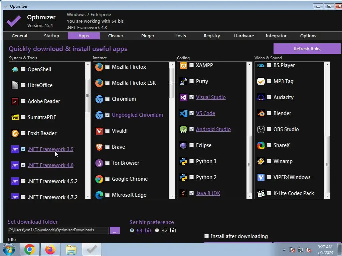Click the VS Code icon
342x256 pixels.
coord(183,113)
